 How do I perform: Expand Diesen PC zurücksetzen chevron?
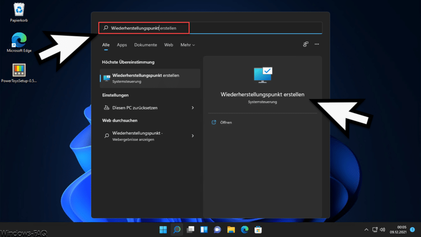[193, 108]
